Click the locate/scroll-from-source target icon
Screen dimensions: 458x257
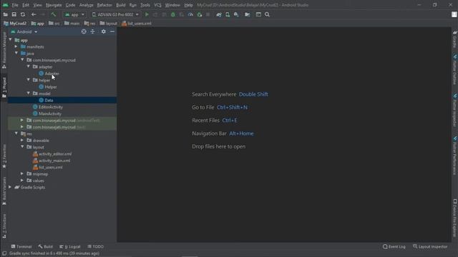pyautogui.click(x=84, y=31)
